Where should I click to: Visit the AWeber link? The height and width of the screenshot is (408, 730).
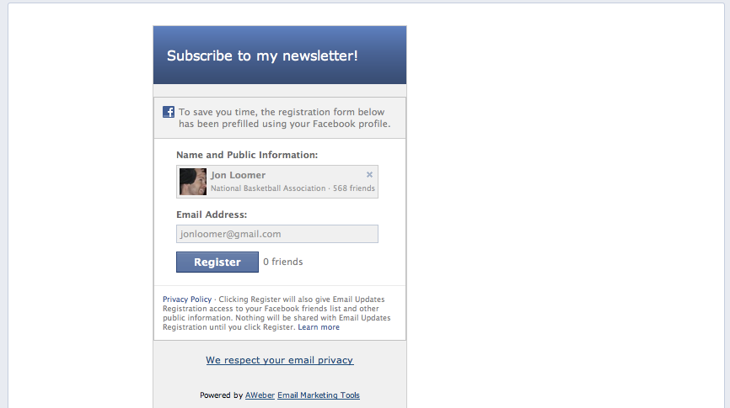260,395
